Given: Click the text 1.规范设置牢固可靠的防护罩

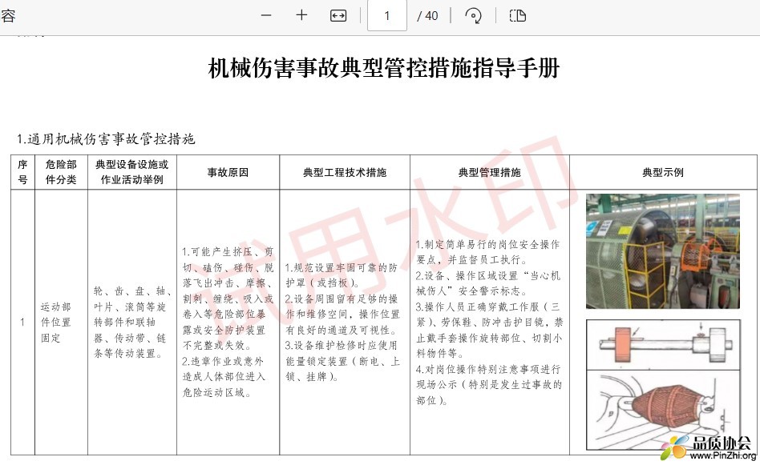Looking at the screenshot, I should coord(342,275).
